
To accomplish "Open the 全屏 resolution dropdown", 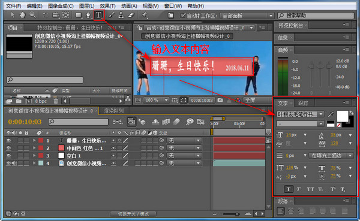I will click(257, 100).
